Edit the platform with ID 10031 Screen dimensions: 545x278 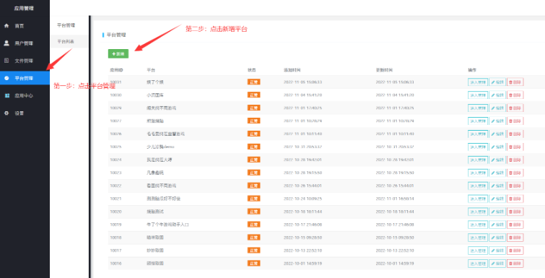497,82
